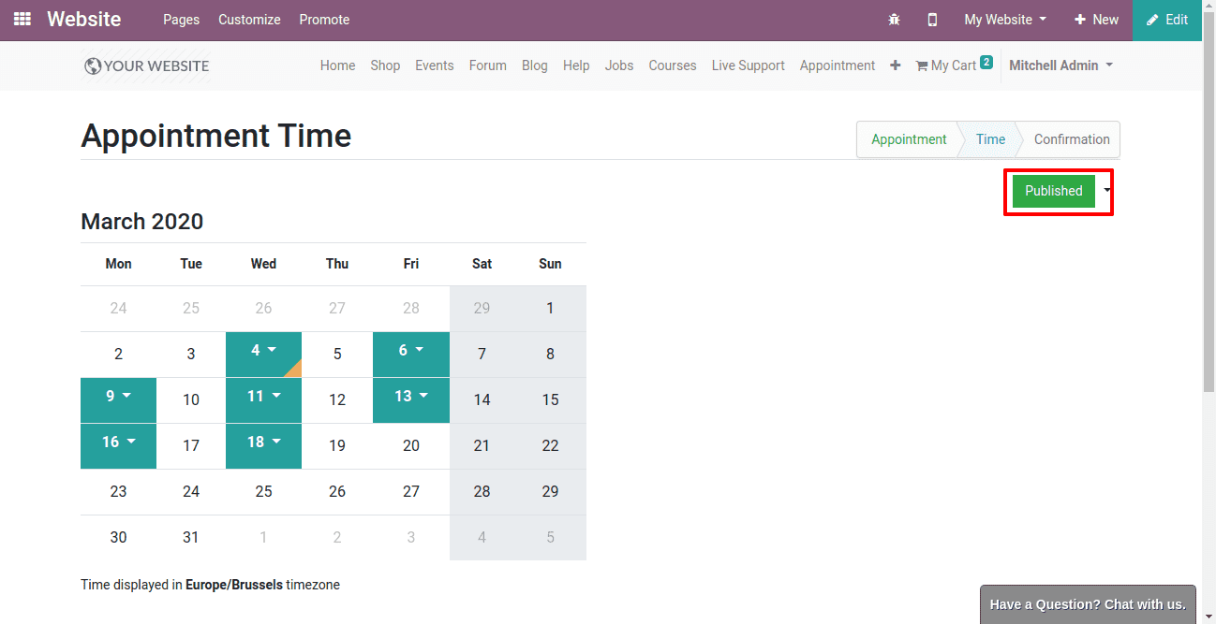The width and height of the screenshot is (1216, 624).
Task: Click the New button in top bar
Action: pos(1096,20)
